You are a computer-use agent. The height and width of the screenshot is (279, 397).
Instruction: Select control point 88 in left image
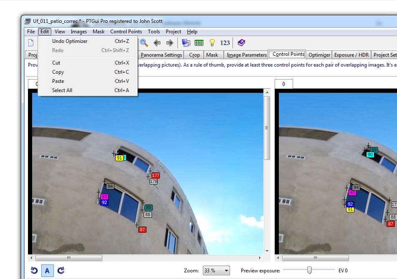(148, 214)
